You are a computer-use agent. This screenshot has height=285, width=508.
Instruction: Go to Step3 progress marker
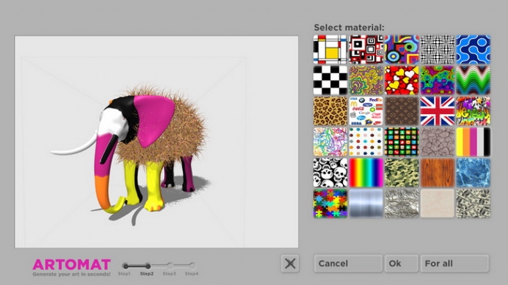(170, 266)
